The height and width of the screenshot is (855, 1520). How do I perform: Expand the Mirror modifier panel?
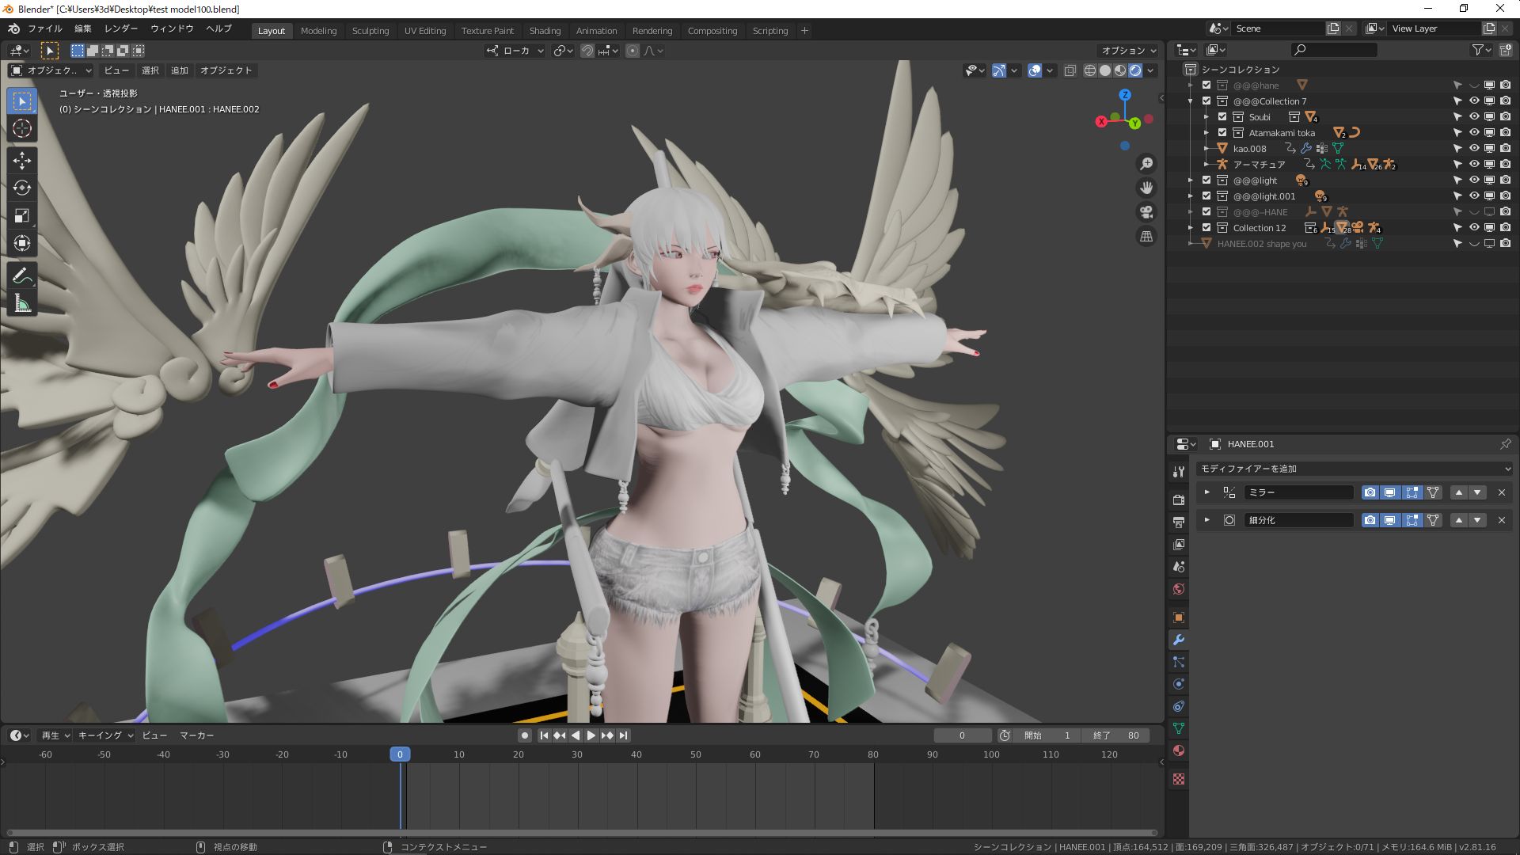pyautogui.click(x=1206, y=492)
